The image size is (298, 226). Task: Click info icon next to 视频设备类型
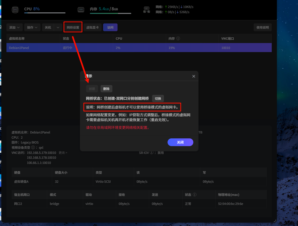coord(33,148)
